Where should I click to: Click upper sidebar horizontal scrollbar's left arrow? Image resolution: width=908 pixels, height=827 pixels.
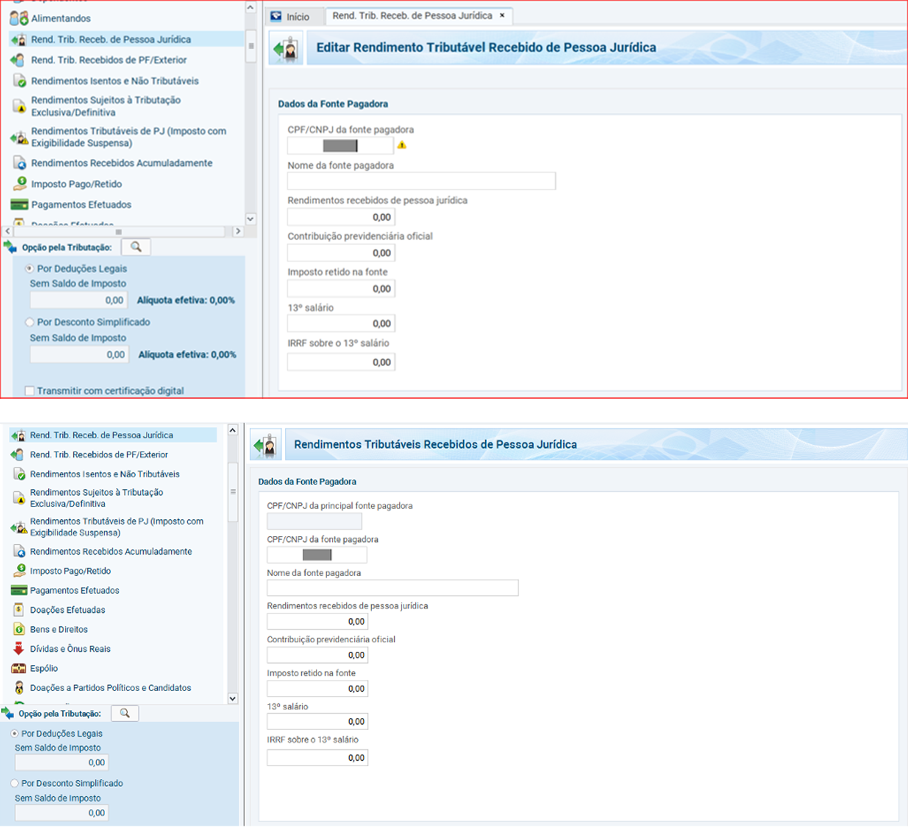(7, 232)
